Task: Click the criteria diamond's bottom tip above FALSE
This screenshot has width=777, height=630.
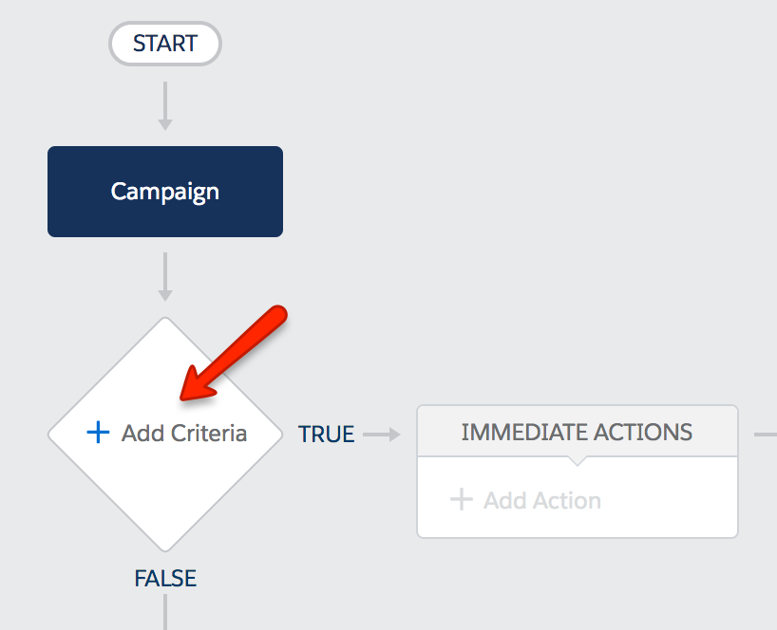Action: tap(165, 546)
